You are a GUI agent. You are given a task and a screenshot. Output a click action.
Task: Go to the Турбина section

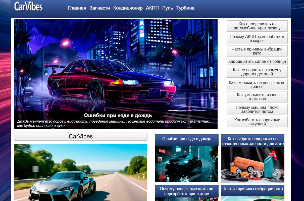tap(185, 8)
